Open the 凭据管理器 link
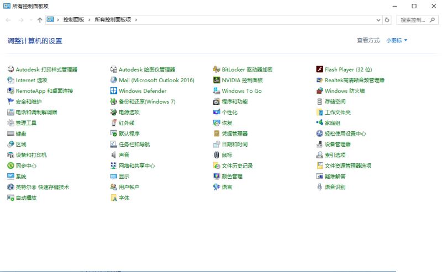The width and height of the screenshot is (442, 272). pos(234,134)
